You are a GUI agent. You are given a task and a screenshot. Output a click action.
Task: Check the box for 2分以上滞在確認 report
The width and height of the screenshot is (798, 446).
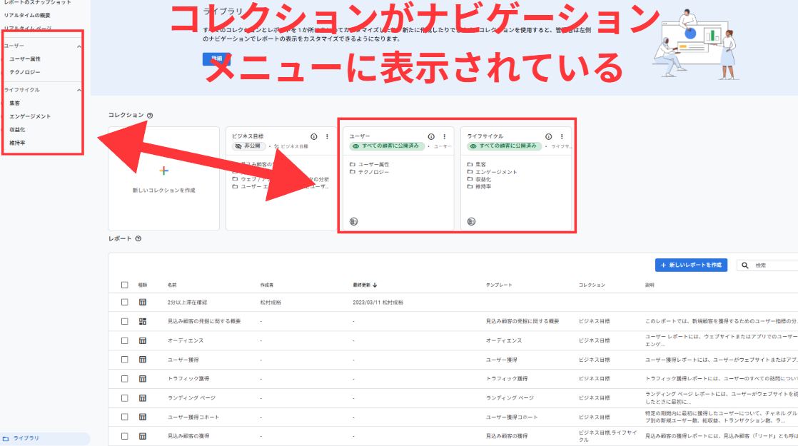click(x=125, y=302)
